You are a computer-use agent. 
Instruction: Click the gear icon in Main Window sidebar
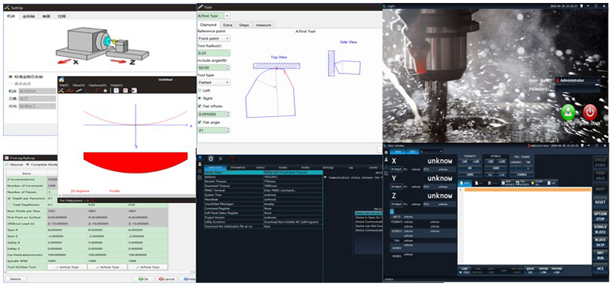coord(386,152)
